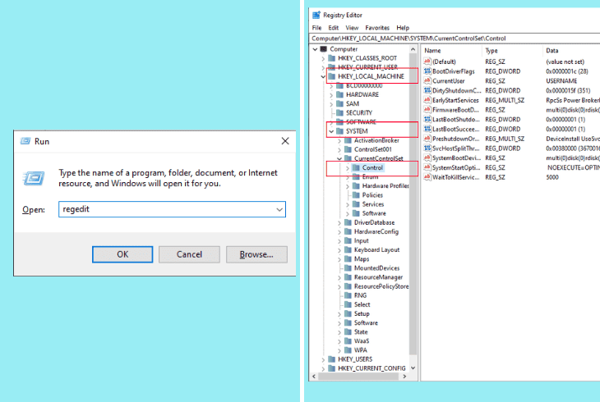Click the WaitToKillServiceTimeout value icon
This screenshot has width=600, height=402.
click(427, 177)
